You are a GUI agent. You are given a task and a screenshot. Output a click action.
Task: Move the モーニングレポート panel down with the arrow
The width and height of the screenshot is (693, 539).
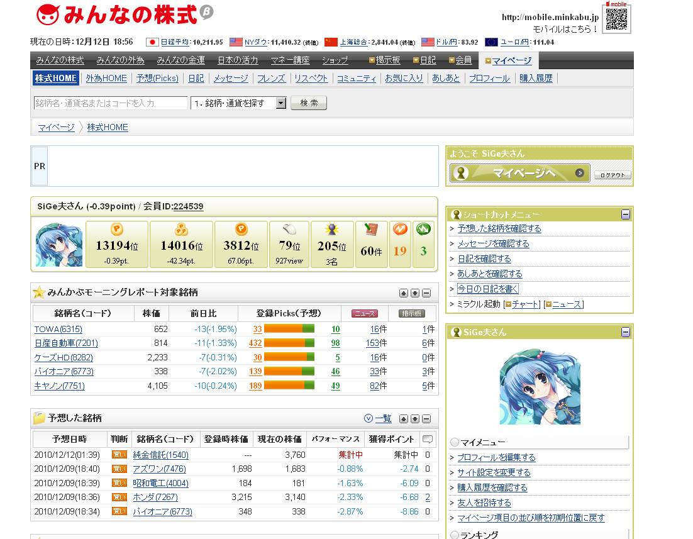point(415,293)
